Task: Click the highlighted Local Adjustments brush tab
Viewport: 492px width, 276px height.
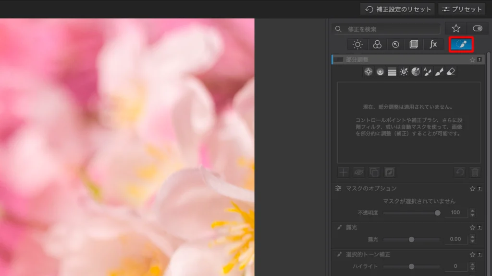Action: click(x=461, y=45)
